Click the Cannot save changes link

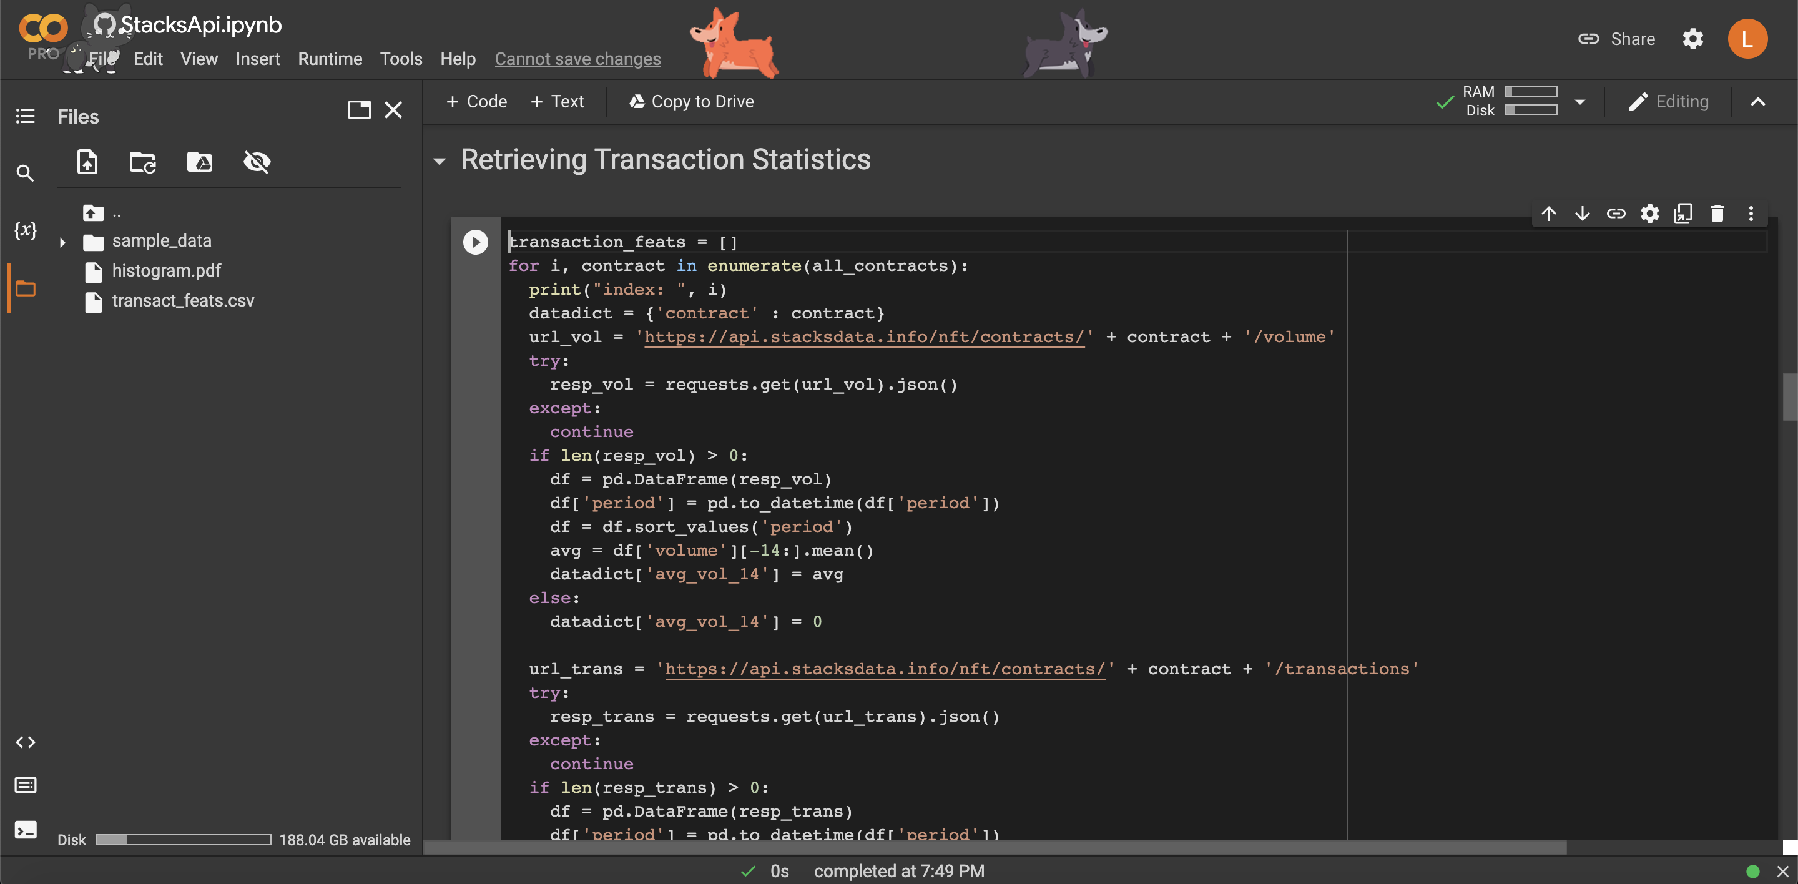point(577,59)
